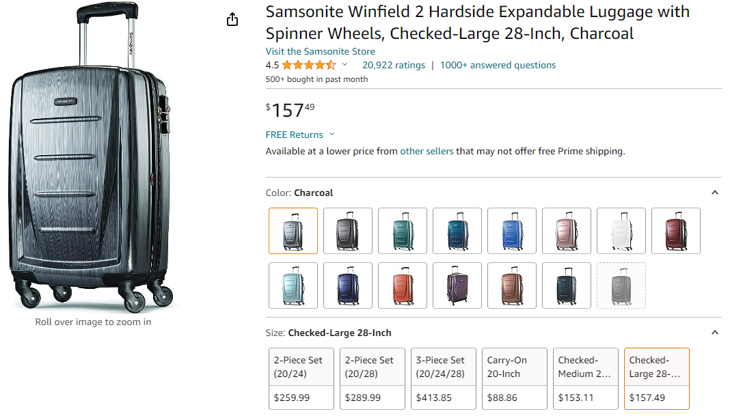Open the other sellers link
This screenshot has height=418, width=730.
click(427, 151)
